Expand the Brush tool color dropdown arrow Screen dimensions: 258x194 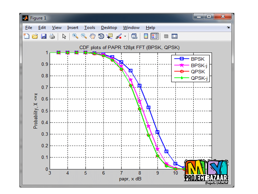[x=125, y=37]
